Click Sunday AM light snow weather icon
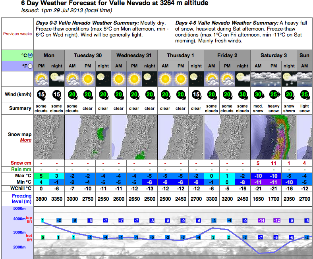 click(305, 79)
